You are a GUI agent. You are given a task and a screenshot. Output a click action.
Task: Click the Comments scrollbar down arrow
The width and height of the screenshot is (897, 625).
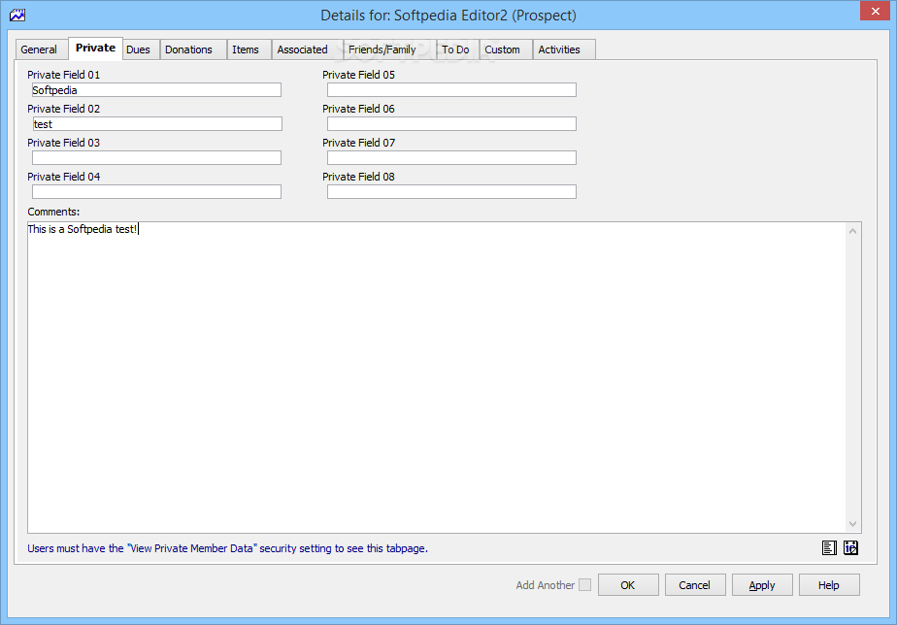(x=853, y=524)
